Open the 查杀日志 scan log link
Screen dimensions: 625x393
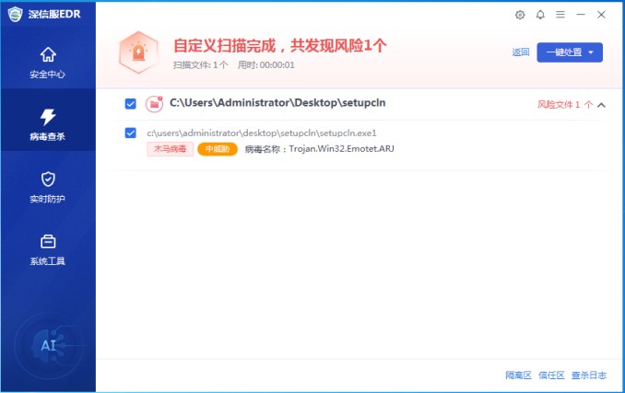coord(589,376)
